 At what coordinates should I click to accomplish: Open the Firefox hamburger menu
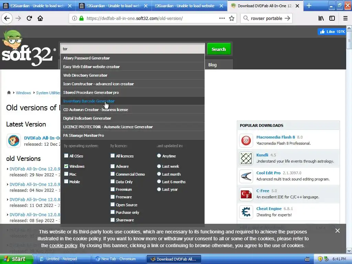tap(345, 19)
